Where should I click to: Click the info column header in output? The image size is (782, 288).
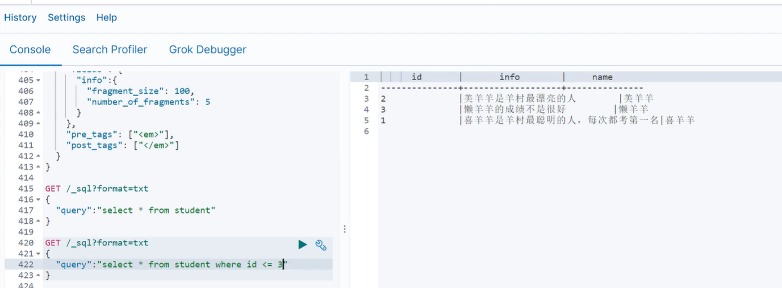tap(509, 77)
